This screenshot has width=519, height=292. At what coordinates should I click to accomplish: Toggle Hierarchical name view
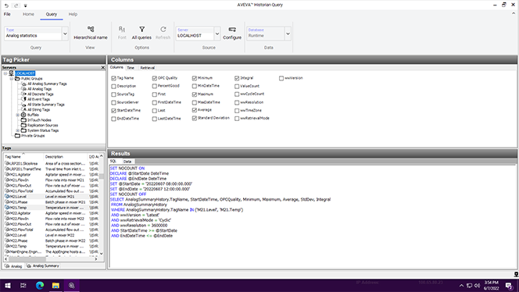pos(91,33)
